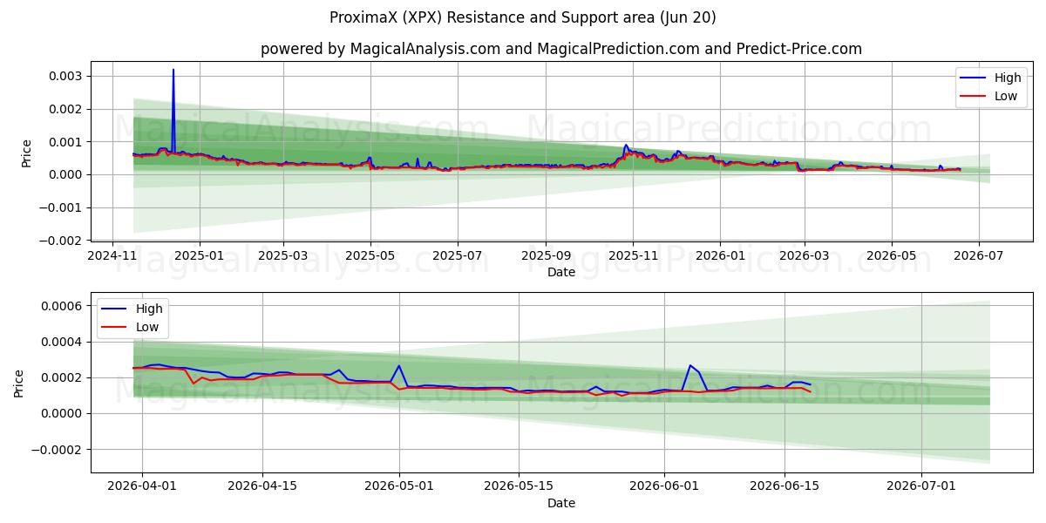
Task: Click the 'Price' axis label of the top chart
Action: tap(27, 153)
